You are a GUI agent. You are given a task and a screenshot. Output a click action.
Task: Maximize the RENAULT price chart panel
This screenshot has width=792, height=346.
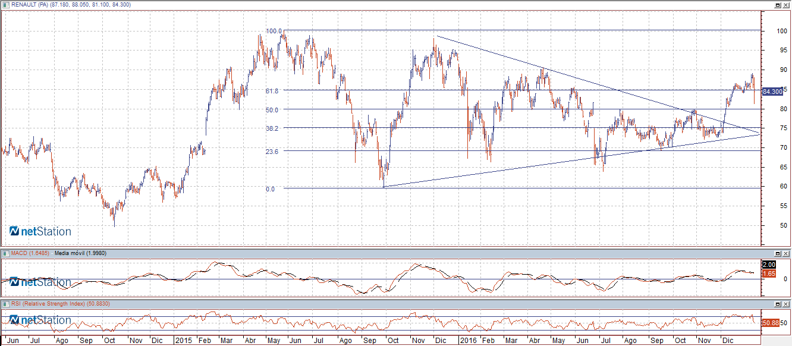coord(777,5)
